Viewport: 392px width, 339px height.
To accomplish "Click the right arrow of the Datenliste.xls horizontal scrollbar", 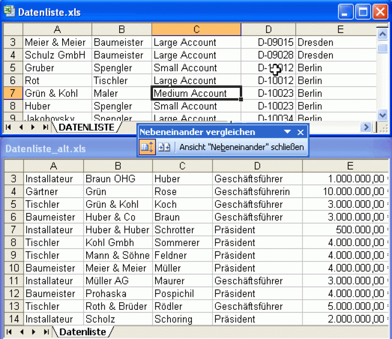I will [366, 127].
